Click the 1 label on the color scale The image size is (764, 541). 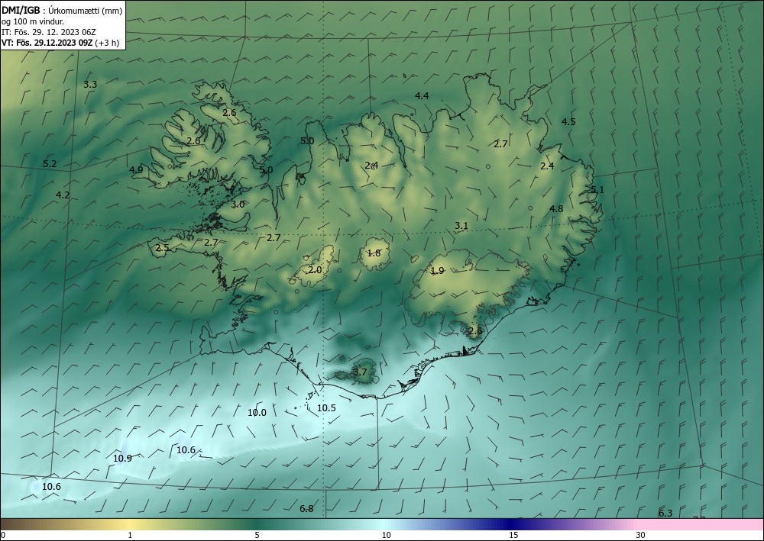(130, 535)
